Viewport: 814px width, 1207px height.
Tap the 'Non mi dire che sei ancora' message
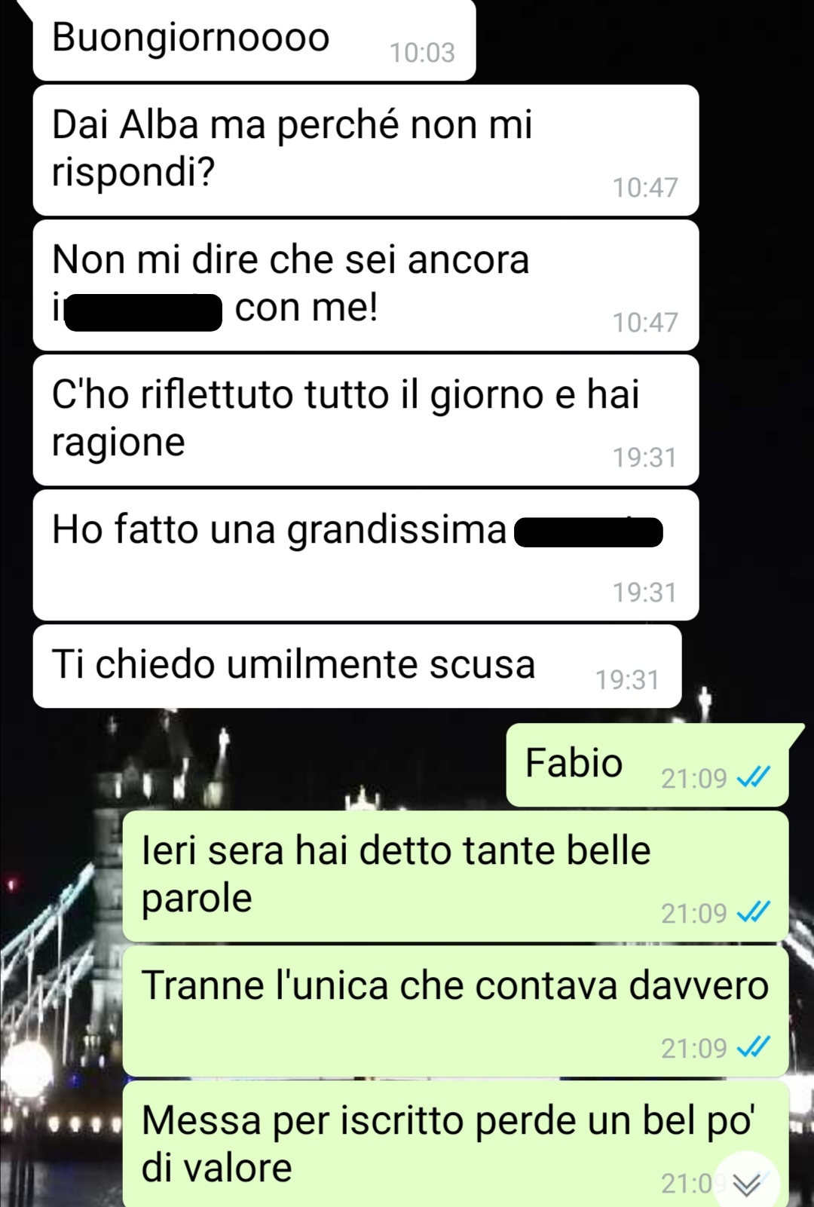click(366, 285)
